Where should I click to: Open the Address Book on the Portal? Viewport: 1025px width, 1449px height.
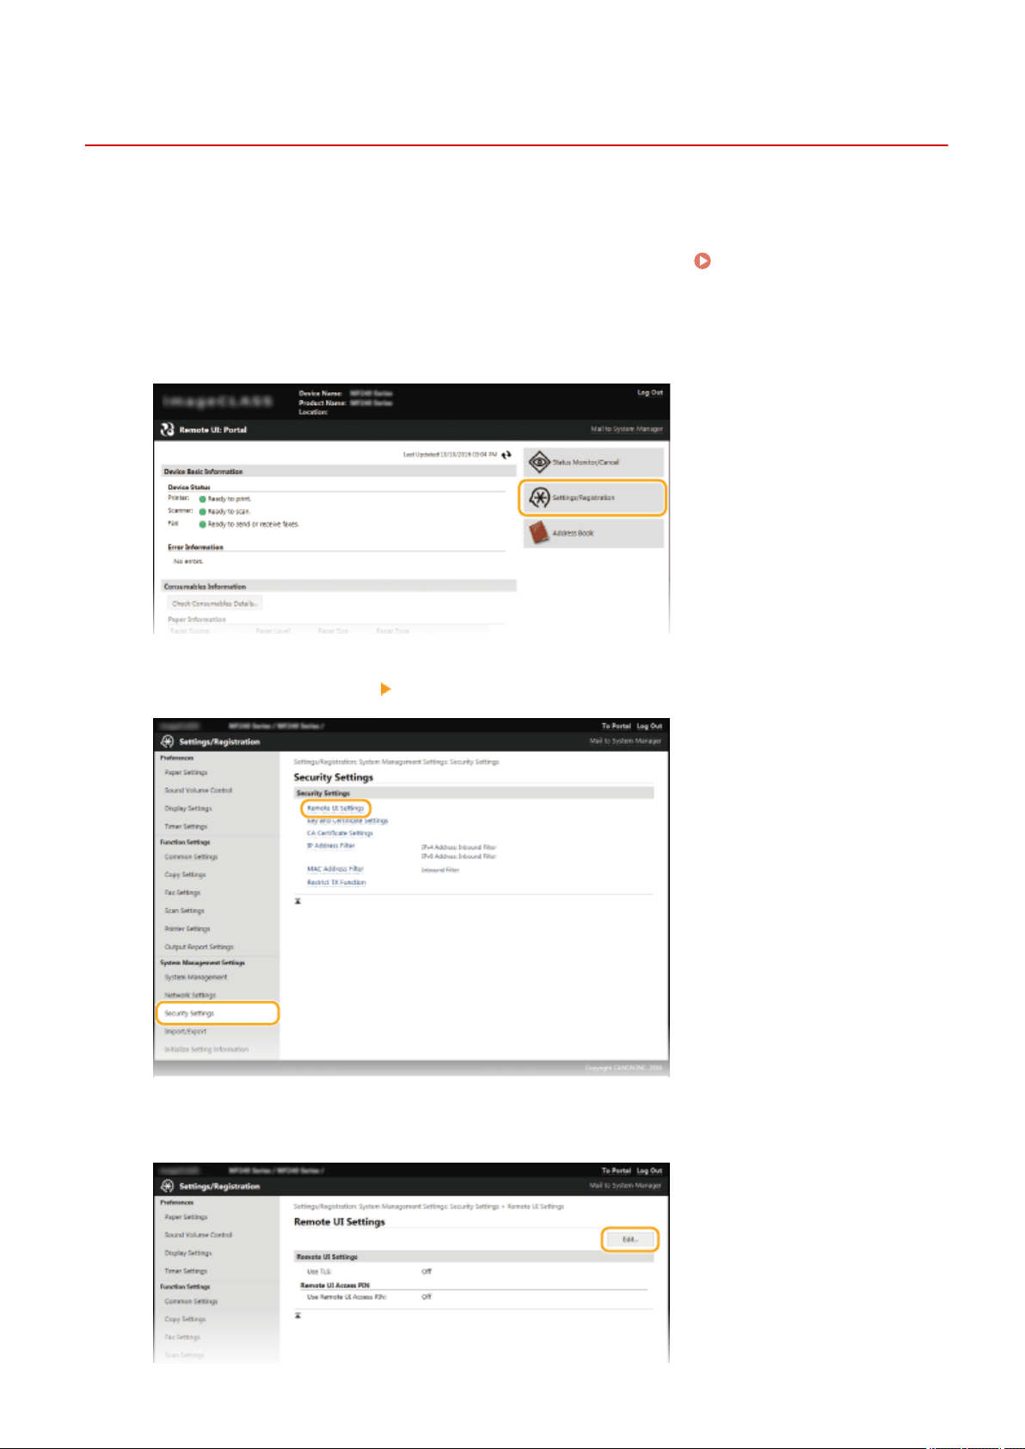[x=593, y=533]
